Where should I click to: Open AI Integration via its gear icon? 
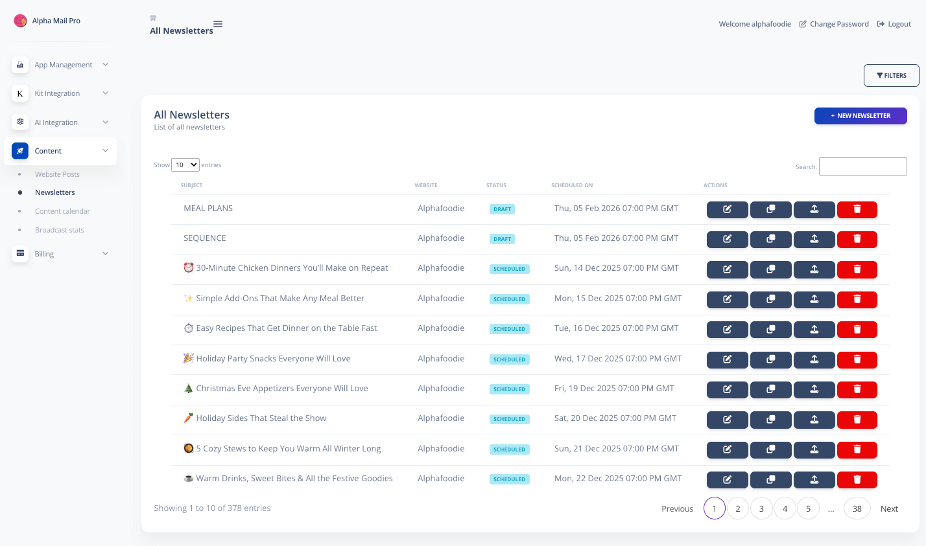(x=19, y=122)
